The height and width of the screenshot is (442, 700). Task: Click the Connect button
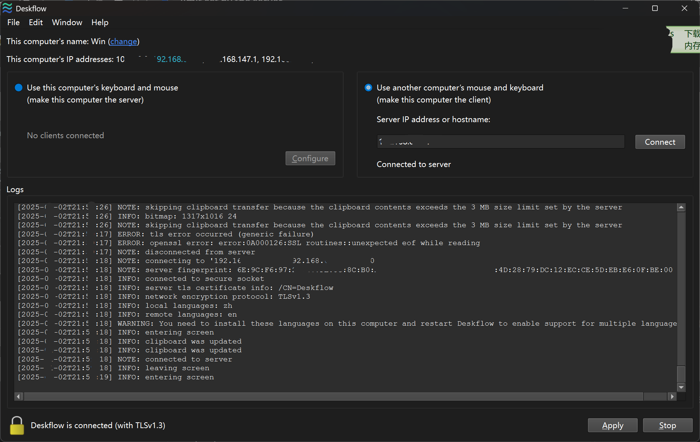660,142
